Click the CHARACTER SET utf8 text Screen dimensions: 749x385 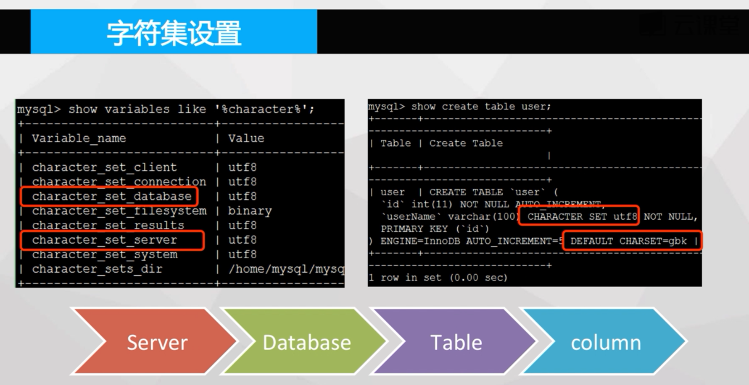click(x=582, y=217)
